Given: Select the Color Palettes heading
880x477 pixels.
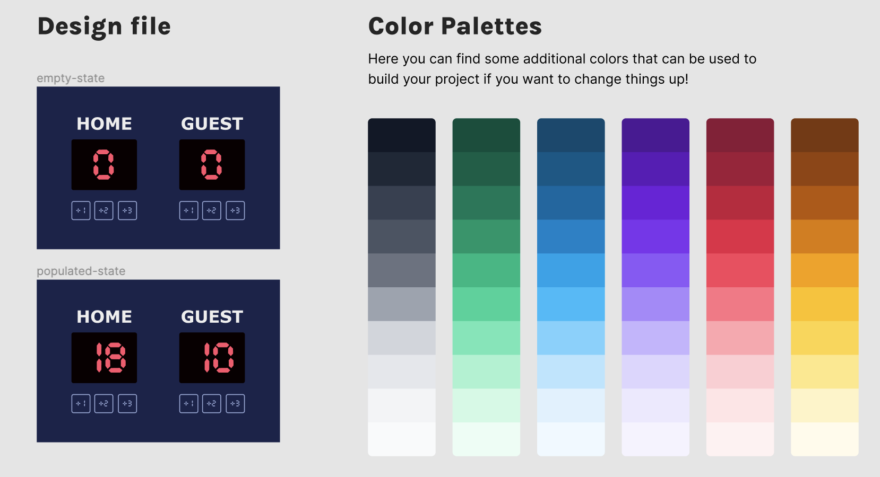Looking at the screenshot, I should [455, 26].
